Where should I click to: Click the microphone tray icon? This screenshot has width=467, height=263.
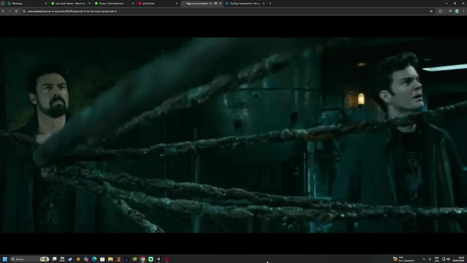tap(430, 259)
